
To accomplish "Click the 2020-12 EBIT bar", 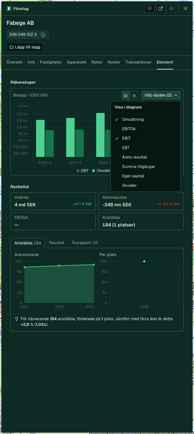I will pos(49,144).
